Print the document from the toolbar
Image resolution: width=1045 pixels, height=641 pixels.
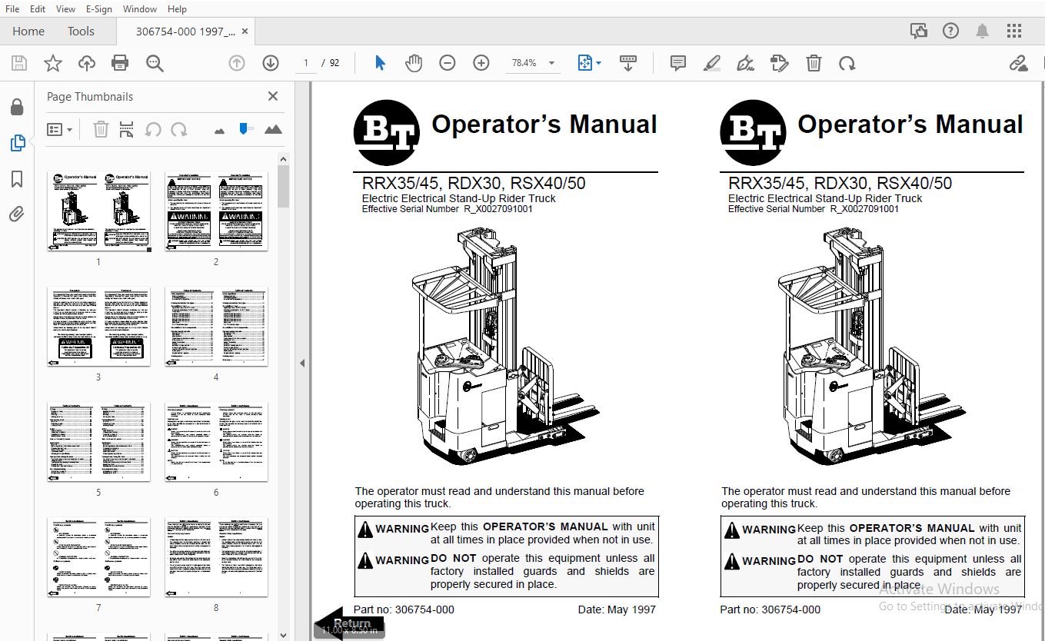(x=120, y=63)
